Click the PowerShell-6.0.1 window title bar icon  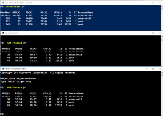[3, 33]
